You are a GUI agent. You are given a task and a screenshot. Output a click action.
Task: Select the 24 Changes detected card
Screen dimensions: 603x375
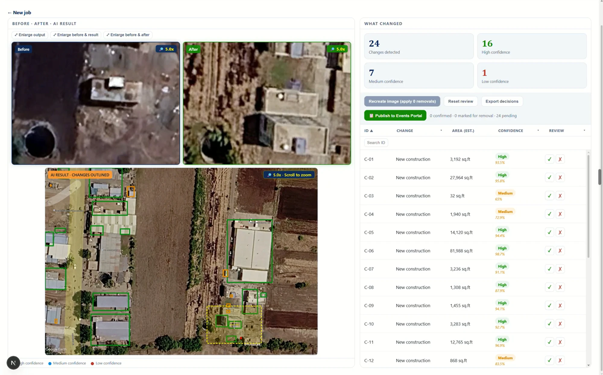click(419, 46)
